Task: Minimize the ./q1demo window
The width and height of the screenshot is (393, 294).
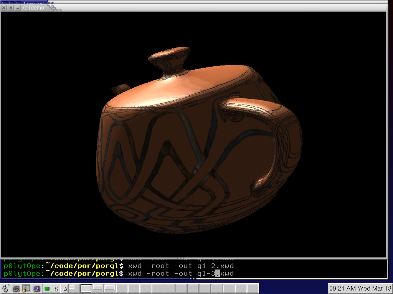Action: (17, 8)
